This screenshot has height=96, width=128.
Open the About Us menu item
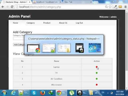click(x=63, y=23)
